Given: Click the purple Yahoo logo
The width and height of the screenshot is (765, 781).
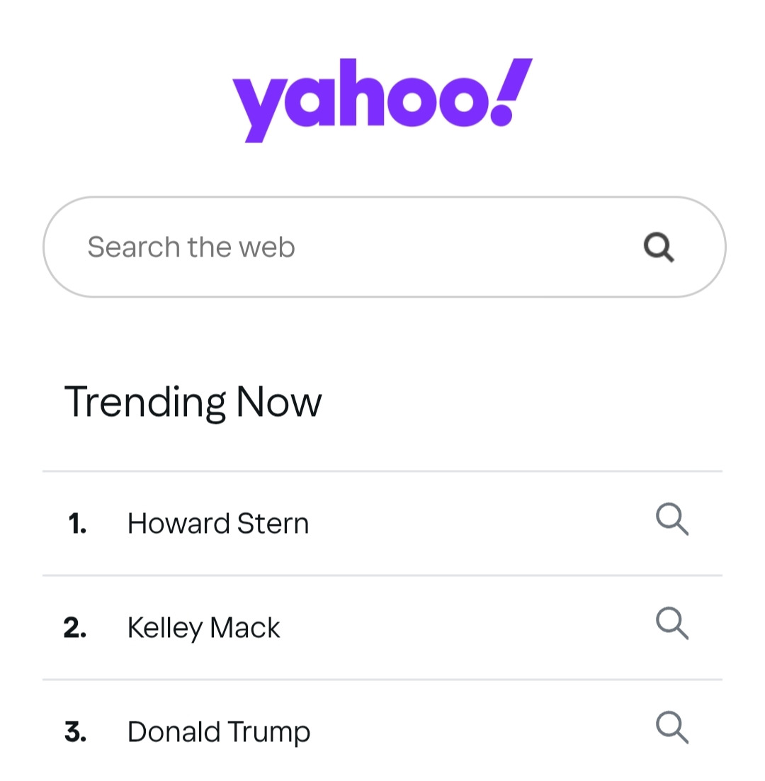Looking at the screenshot, I should pyautogui.click(x=382, y=99).
